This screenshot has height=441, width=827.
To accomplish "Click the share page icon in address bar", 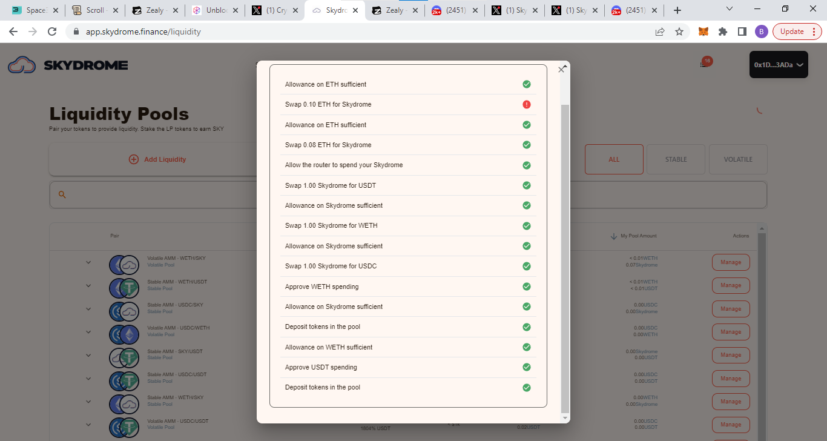I will click(x=660, y=31).
